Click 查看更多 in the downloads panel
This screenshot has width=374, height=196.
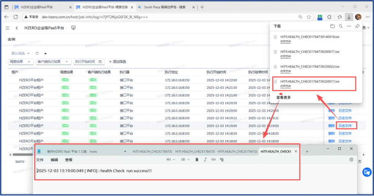(x=283, y=97)
